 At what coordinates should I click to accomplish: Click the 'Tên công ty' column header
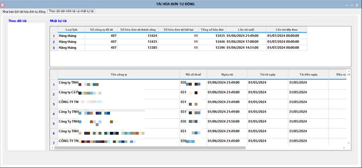(119, 74)
